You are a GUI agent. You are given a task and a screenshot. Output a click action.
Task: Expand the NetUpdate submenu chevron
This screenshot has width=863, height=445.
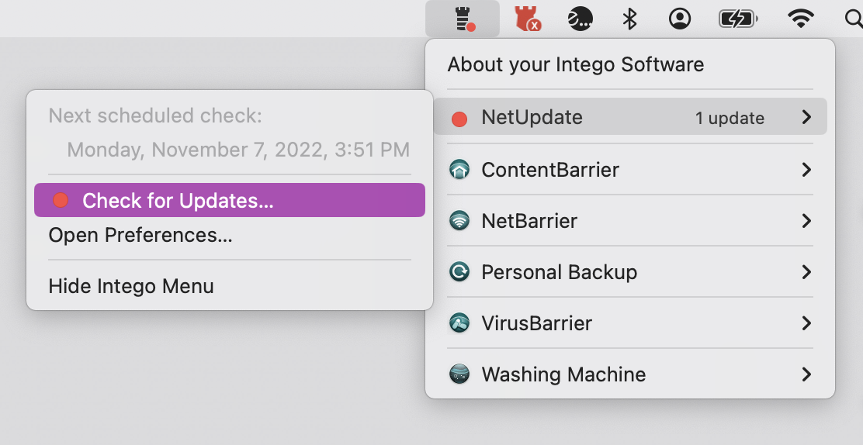(806, 116)
